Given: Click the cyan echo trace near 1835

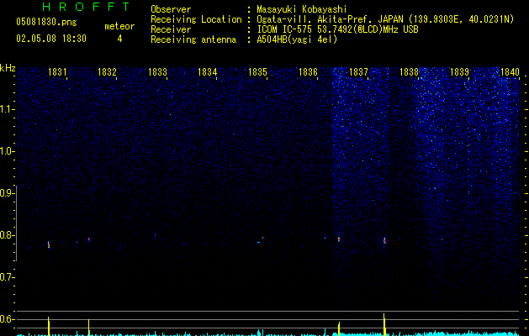Looking at the screenshot, I should coord(259,242).
